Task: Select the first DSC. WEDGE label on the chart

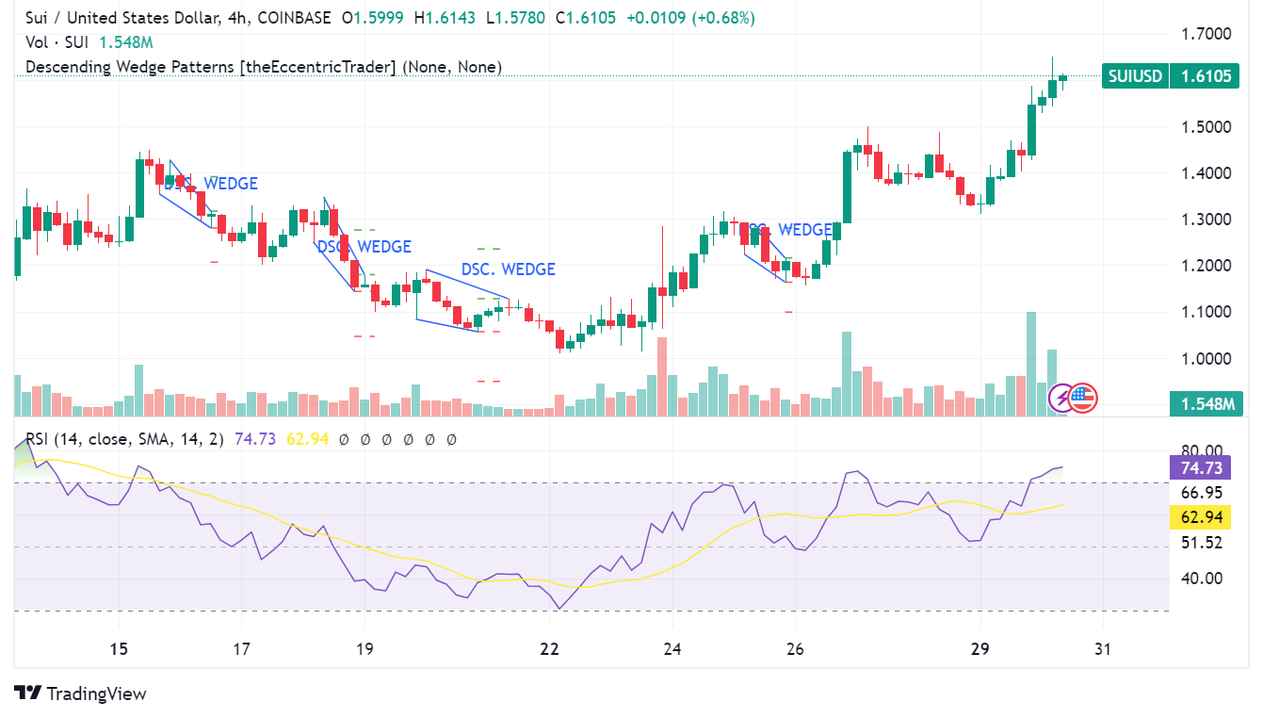Action: [211, 184]
